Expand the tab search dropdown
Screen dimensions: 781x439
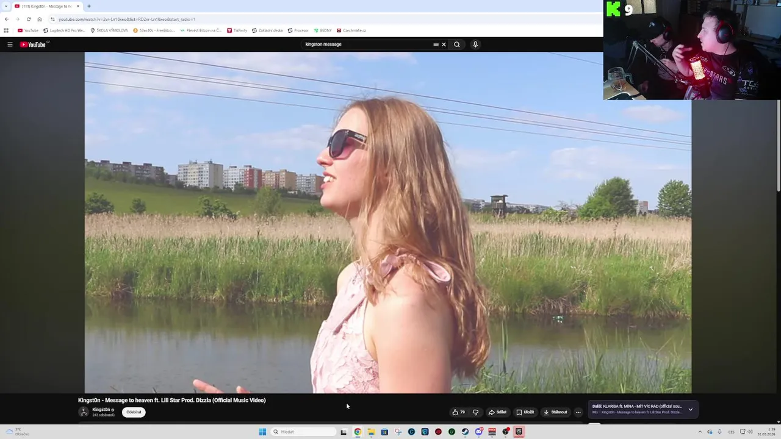pos(5,6)
